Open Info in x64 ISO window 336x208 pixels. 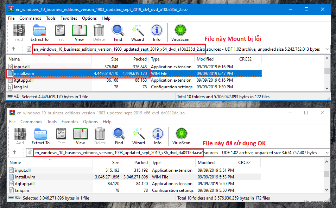[157, 33]
